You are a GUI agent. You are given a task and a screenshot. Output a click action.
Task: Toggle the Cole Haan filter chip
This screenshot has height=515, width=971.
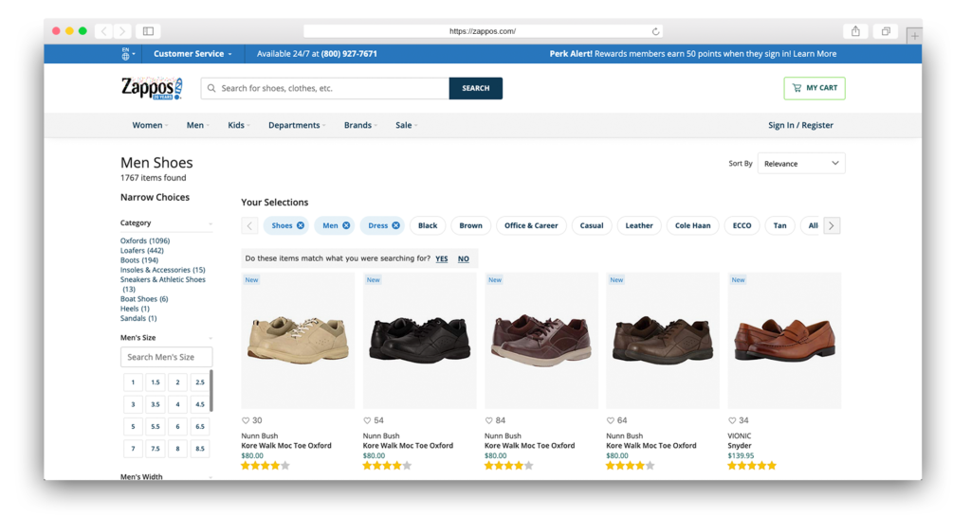(x=692, y=225)
